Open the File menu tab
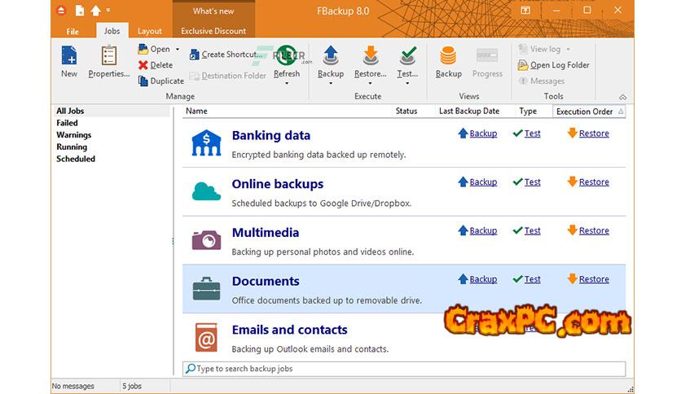The image size is (681, 394). pyautogui.click(x=72, y=31)
